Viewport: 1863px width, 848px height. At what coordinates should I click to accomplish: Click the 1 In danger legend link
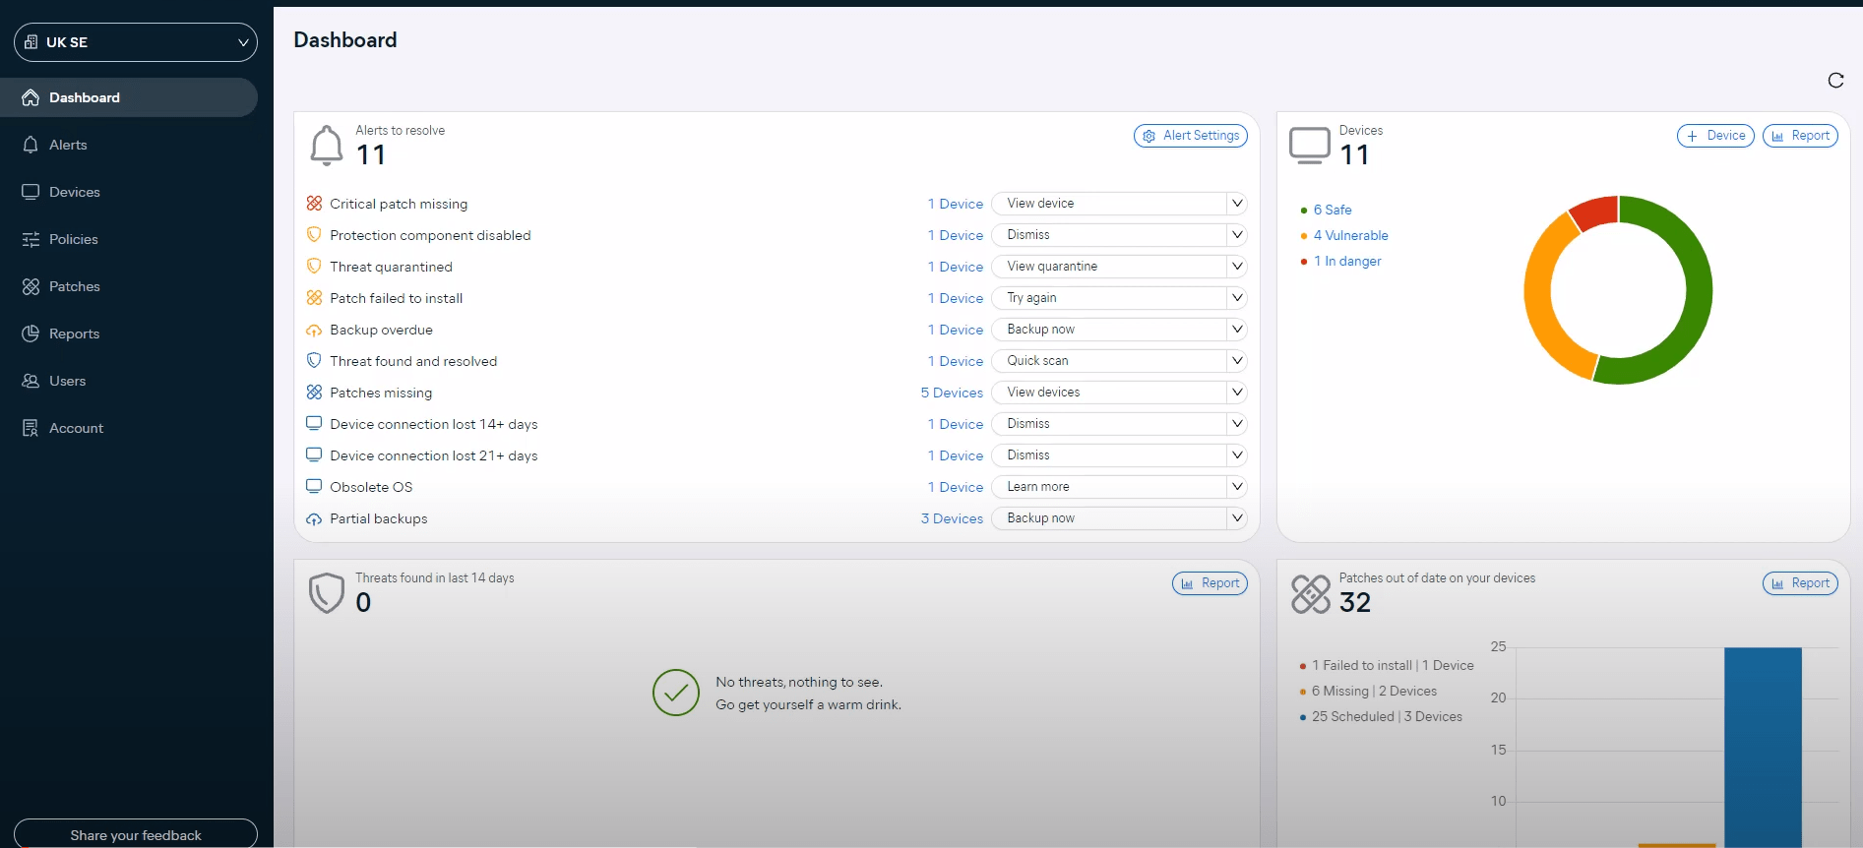pyautogui.click(x=1347, y=261)
